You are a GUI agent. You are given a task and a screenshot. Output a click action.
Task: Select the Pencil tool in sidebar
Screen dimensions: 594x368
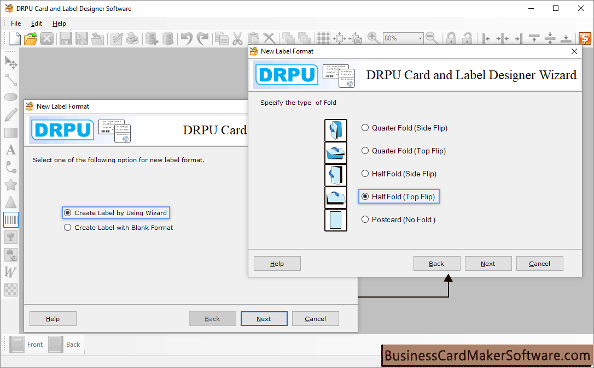tap(10, 115)
